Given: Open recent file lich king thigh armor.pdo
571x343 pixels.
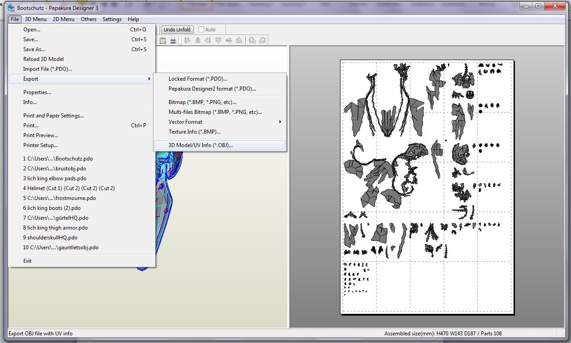Looking at the screenshot, I should click(x=82, y=228).
